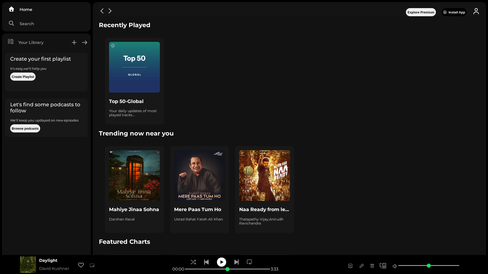Toggle repeat mode icon
This screenshot has height=274, width=488.
coord(249,262)
